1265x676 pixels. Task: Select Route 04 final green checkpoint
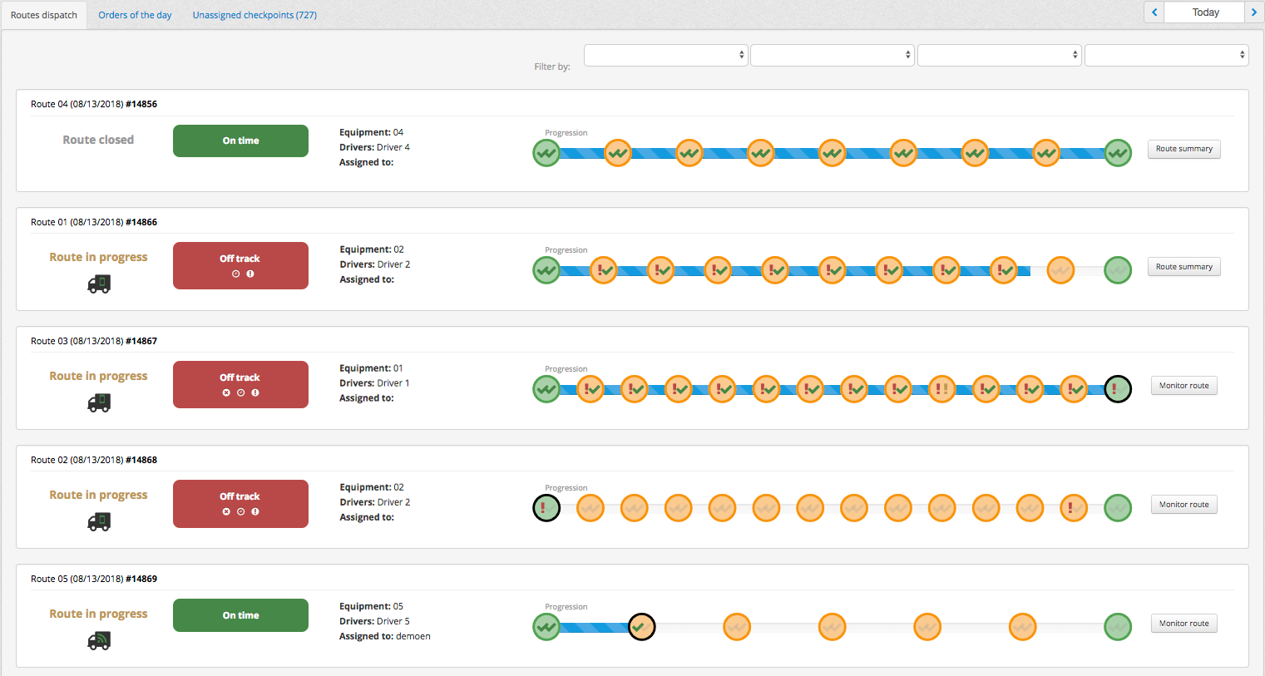pyautogui.click(x=1118, y=153)
